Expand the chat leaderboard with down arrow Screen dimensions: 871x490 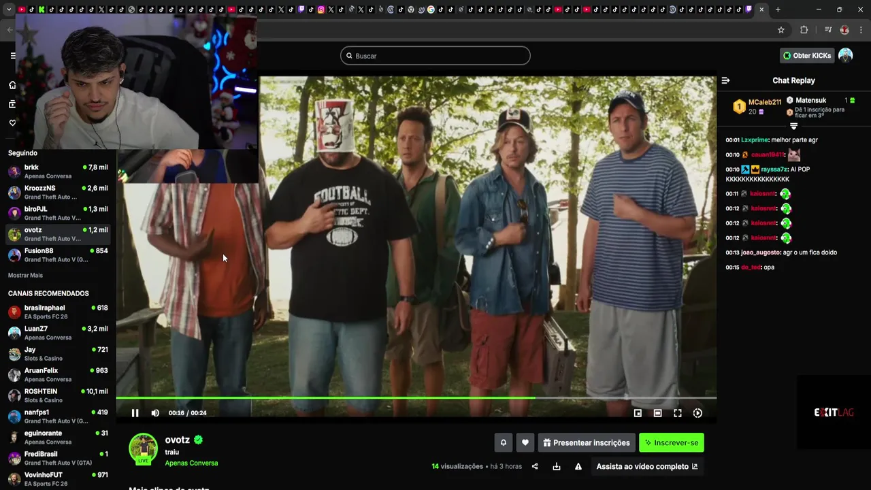coord(793,127)
